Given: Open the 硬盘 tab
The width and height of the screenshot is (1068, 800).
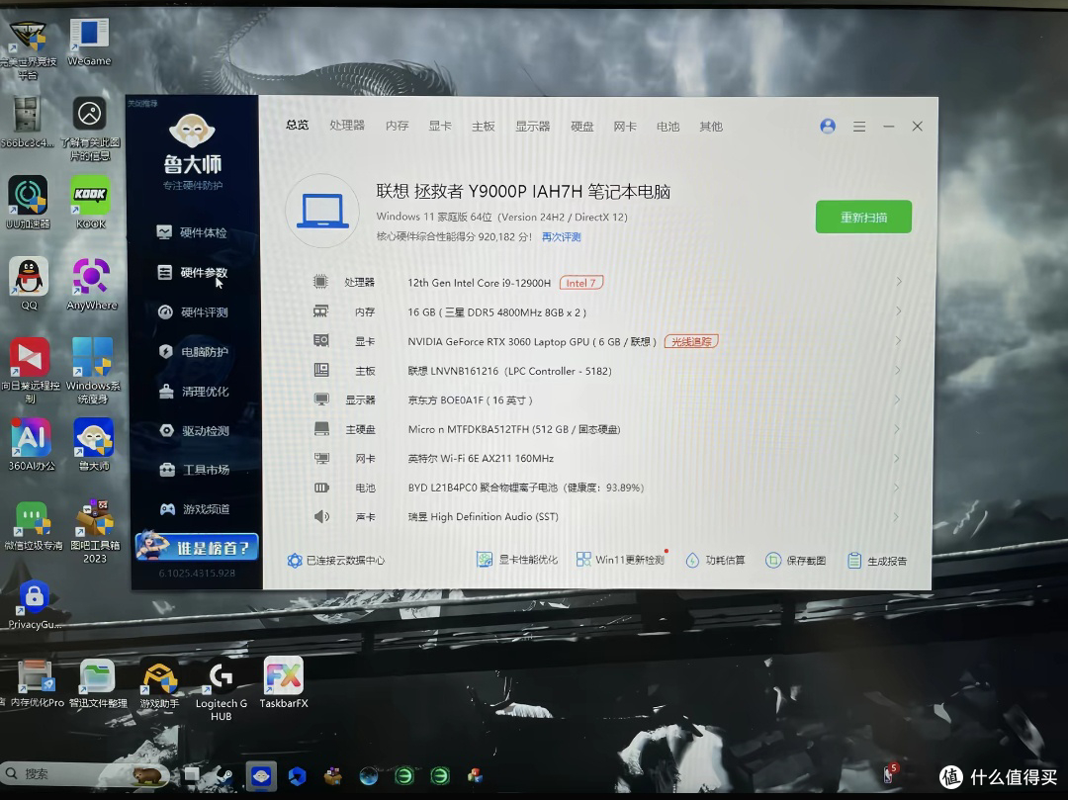Looking at the screenshot, I should point(581,126).
